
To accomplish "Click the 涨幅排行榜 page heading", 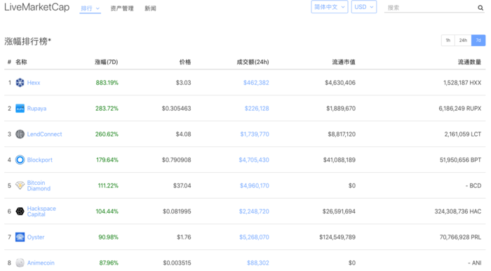I will [27, 41].
